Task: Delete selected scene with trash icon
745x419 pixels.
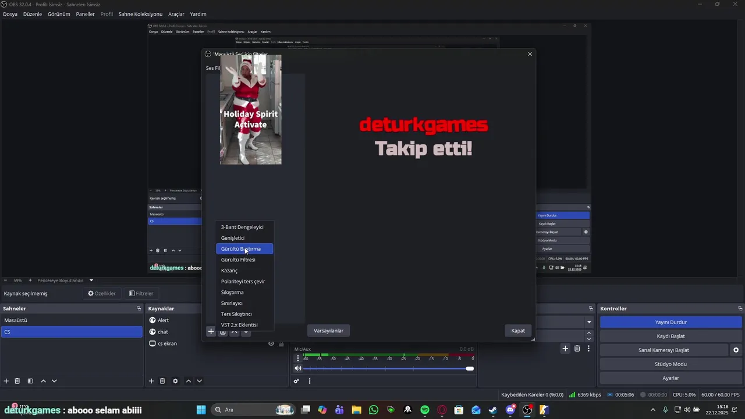Action: coord(17,381)
